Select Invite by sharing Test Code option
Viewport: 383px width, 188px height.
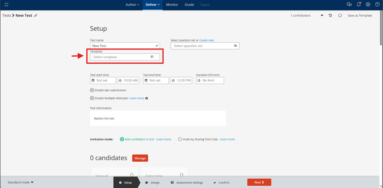(x=180, y=139)
